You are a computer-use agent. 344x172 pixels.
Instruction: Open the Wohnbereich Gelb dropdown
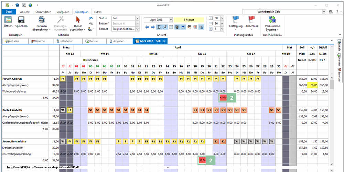coord(324,12)
